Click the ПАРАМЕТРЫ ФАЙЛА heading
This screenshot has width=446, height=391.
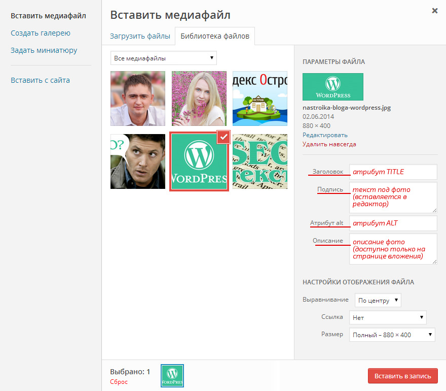[333, 62]
